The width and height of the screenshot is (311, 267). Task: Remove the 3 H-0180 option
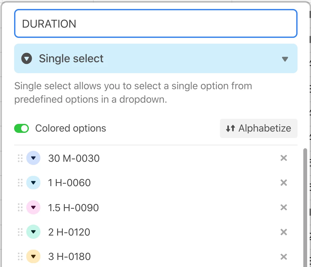(284, 257)
